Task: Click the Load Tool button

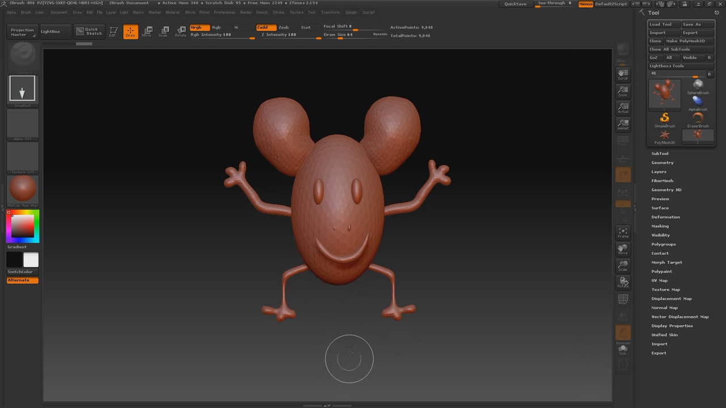Action: point(664,24)
